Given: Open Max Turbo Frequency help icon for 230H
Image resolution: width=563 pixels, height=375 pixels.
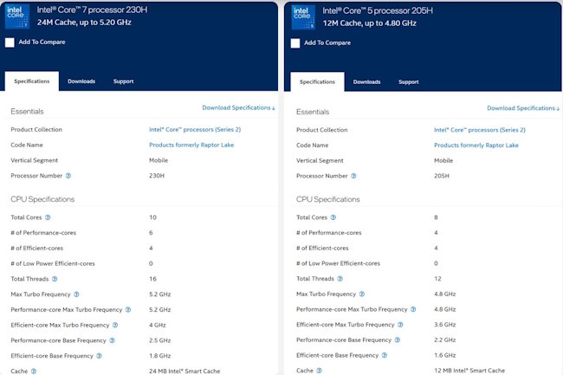Looking at the screenshot, I should (76, 294).
